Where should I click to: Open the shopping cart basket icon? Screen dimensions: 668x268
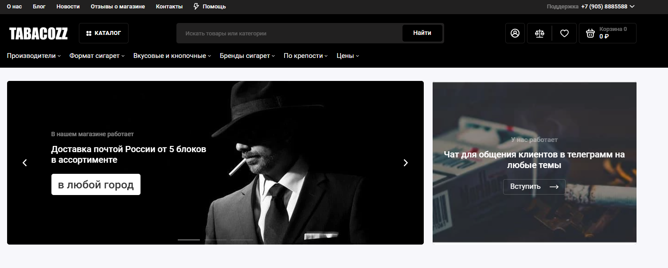tap(590, 33)
